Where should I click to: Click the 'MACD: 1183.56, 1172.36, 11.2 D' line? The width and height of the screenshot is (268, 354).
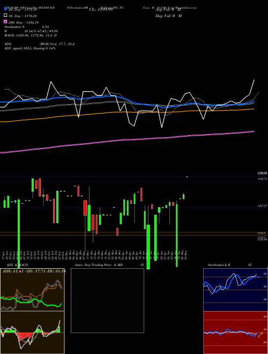(x=31, y=35)
